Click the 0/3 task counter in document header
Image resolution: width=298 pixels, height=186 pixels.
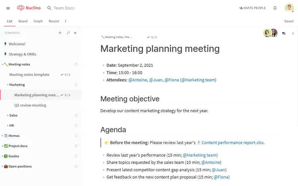152,37
